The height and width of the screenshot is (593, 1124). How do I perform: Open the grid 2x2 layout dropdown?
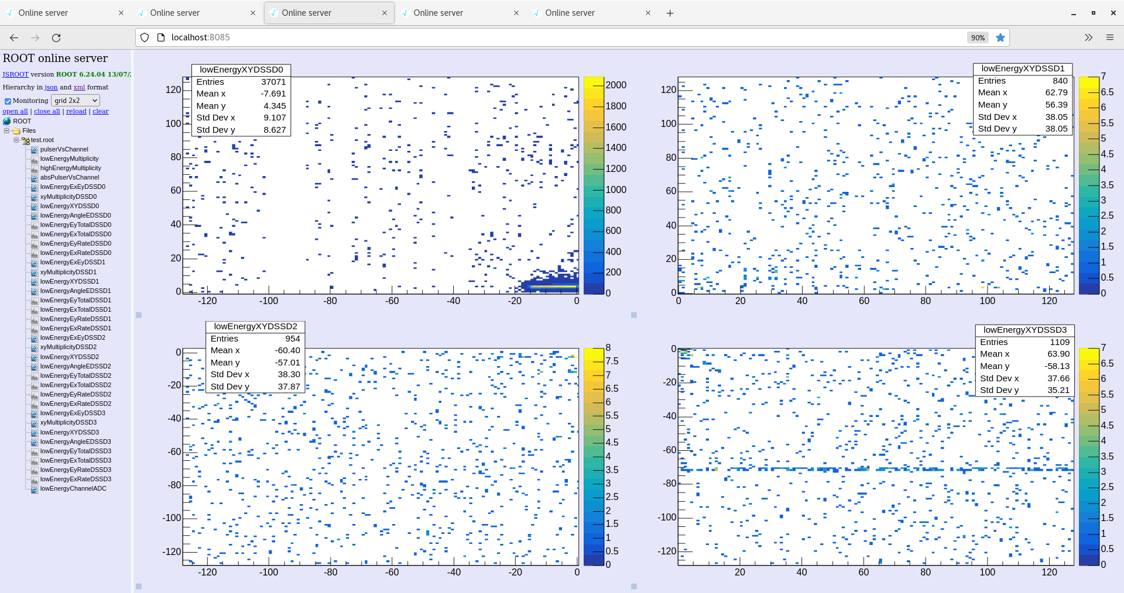(76, 101)
